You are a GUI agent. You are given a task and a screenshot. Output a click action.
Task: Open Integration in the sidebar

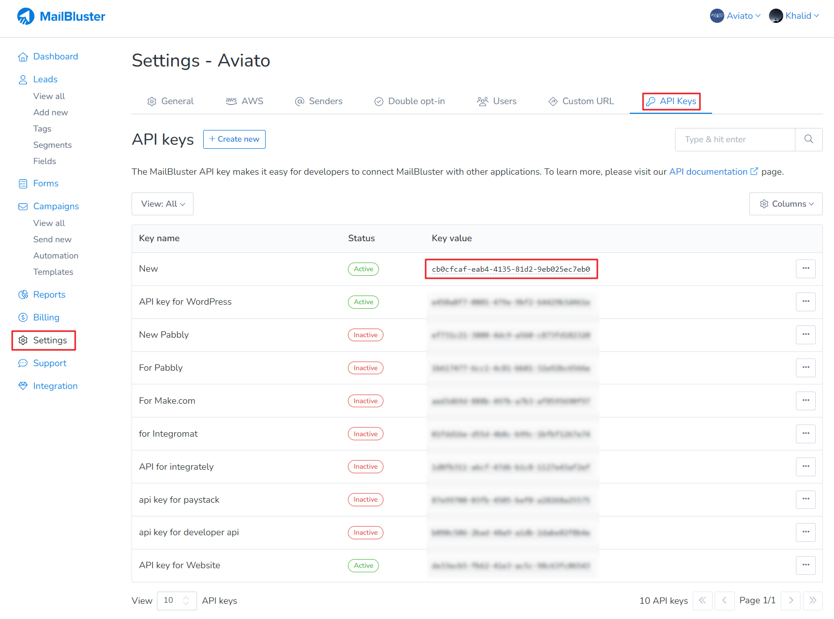coord(54,386)
